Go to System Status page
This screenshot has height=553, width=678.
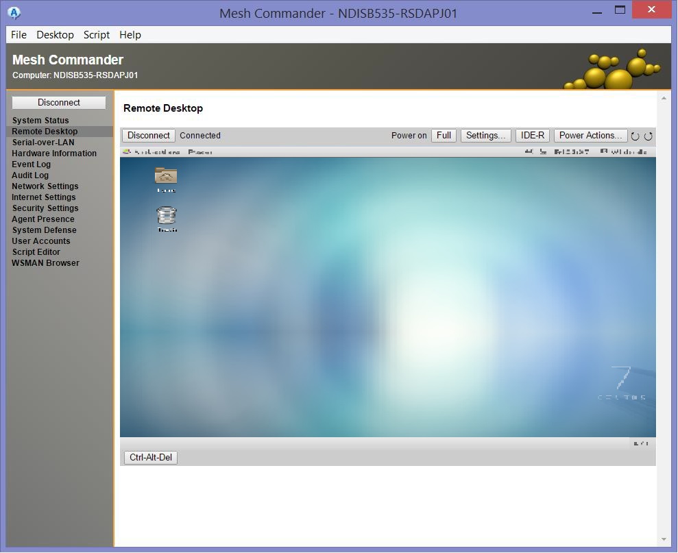pyautogui.click(x=40, y=120)
